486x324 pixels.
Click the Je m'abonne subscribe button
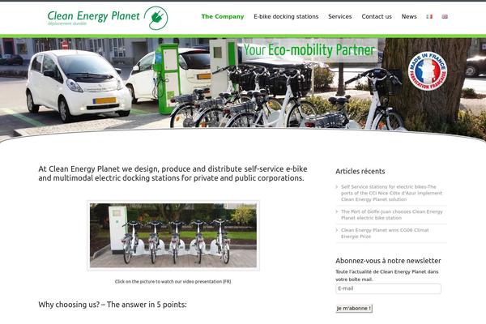click(354, 308)
